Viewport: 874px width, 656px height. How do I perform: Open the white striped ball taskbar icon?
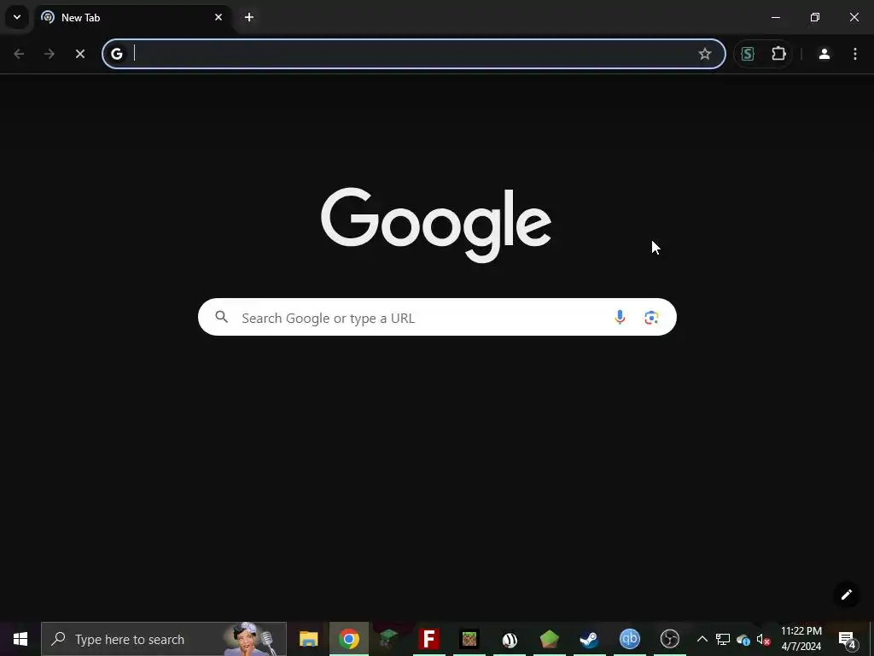[510, 639]
